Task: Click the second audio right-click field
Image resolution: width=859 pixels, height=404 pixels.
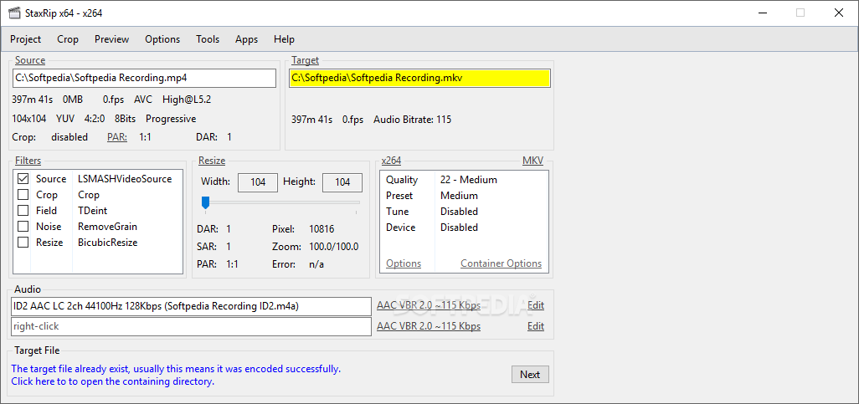Action: click(191, 327)
